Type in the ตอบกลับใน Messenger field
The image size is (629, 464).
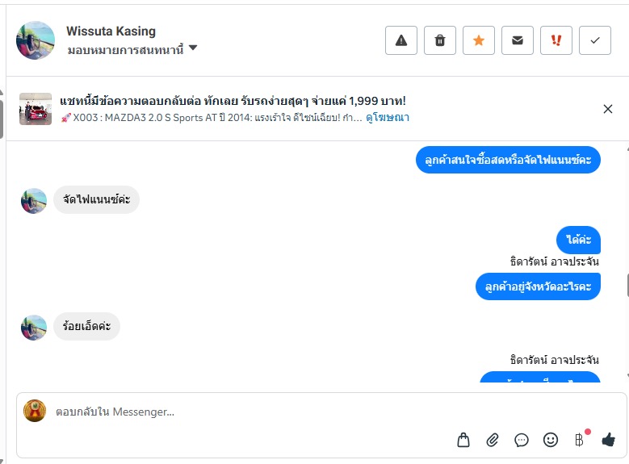coord(242,412)
